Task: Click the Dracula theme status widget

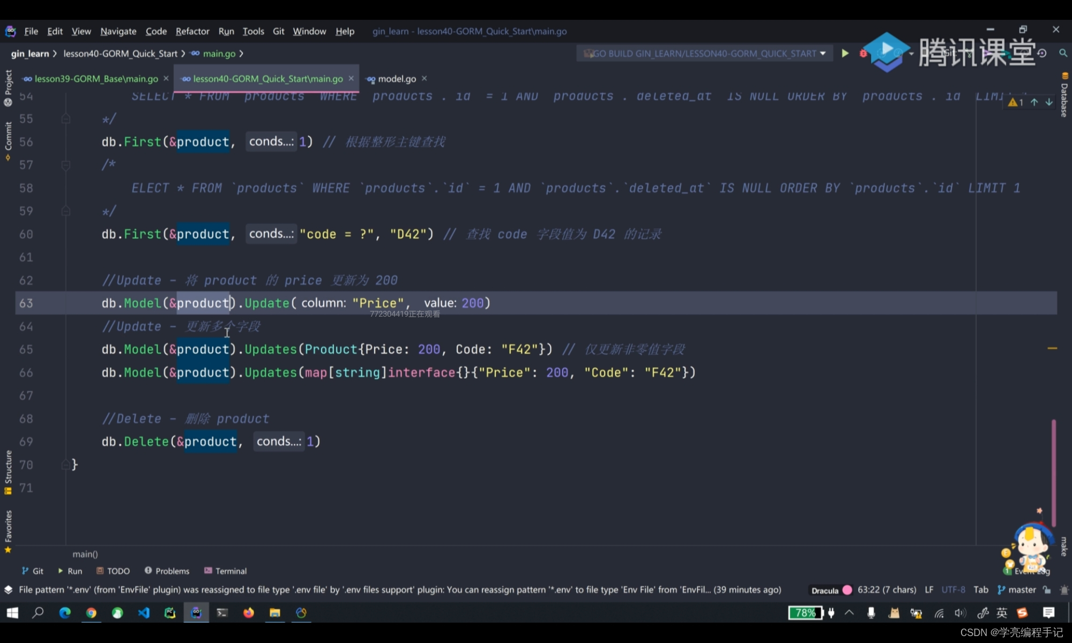Action: [831, 590]
